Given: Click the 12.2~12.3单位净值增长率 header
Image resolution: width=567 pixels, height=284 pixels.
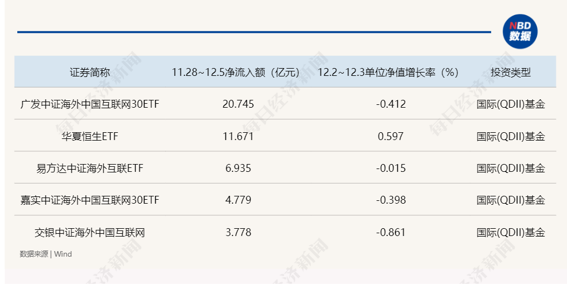Looking at the screenshot, I should 388,73.
